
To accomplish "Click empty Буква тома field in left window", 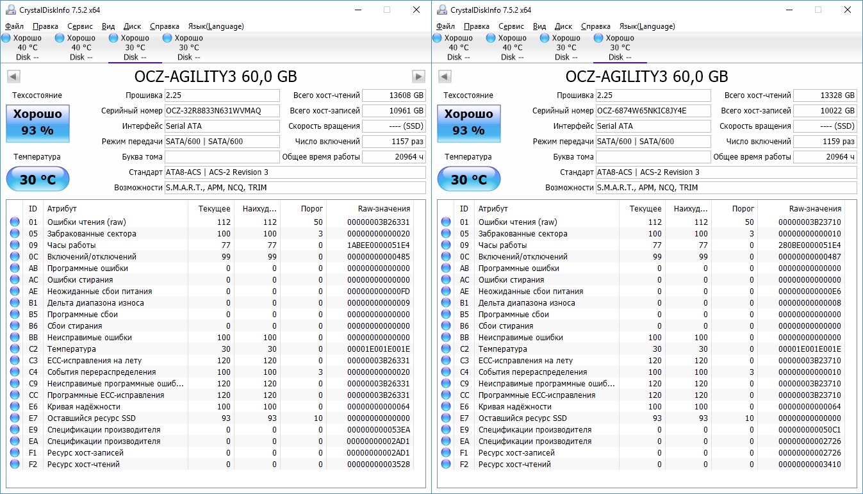I will click(222, 156).
